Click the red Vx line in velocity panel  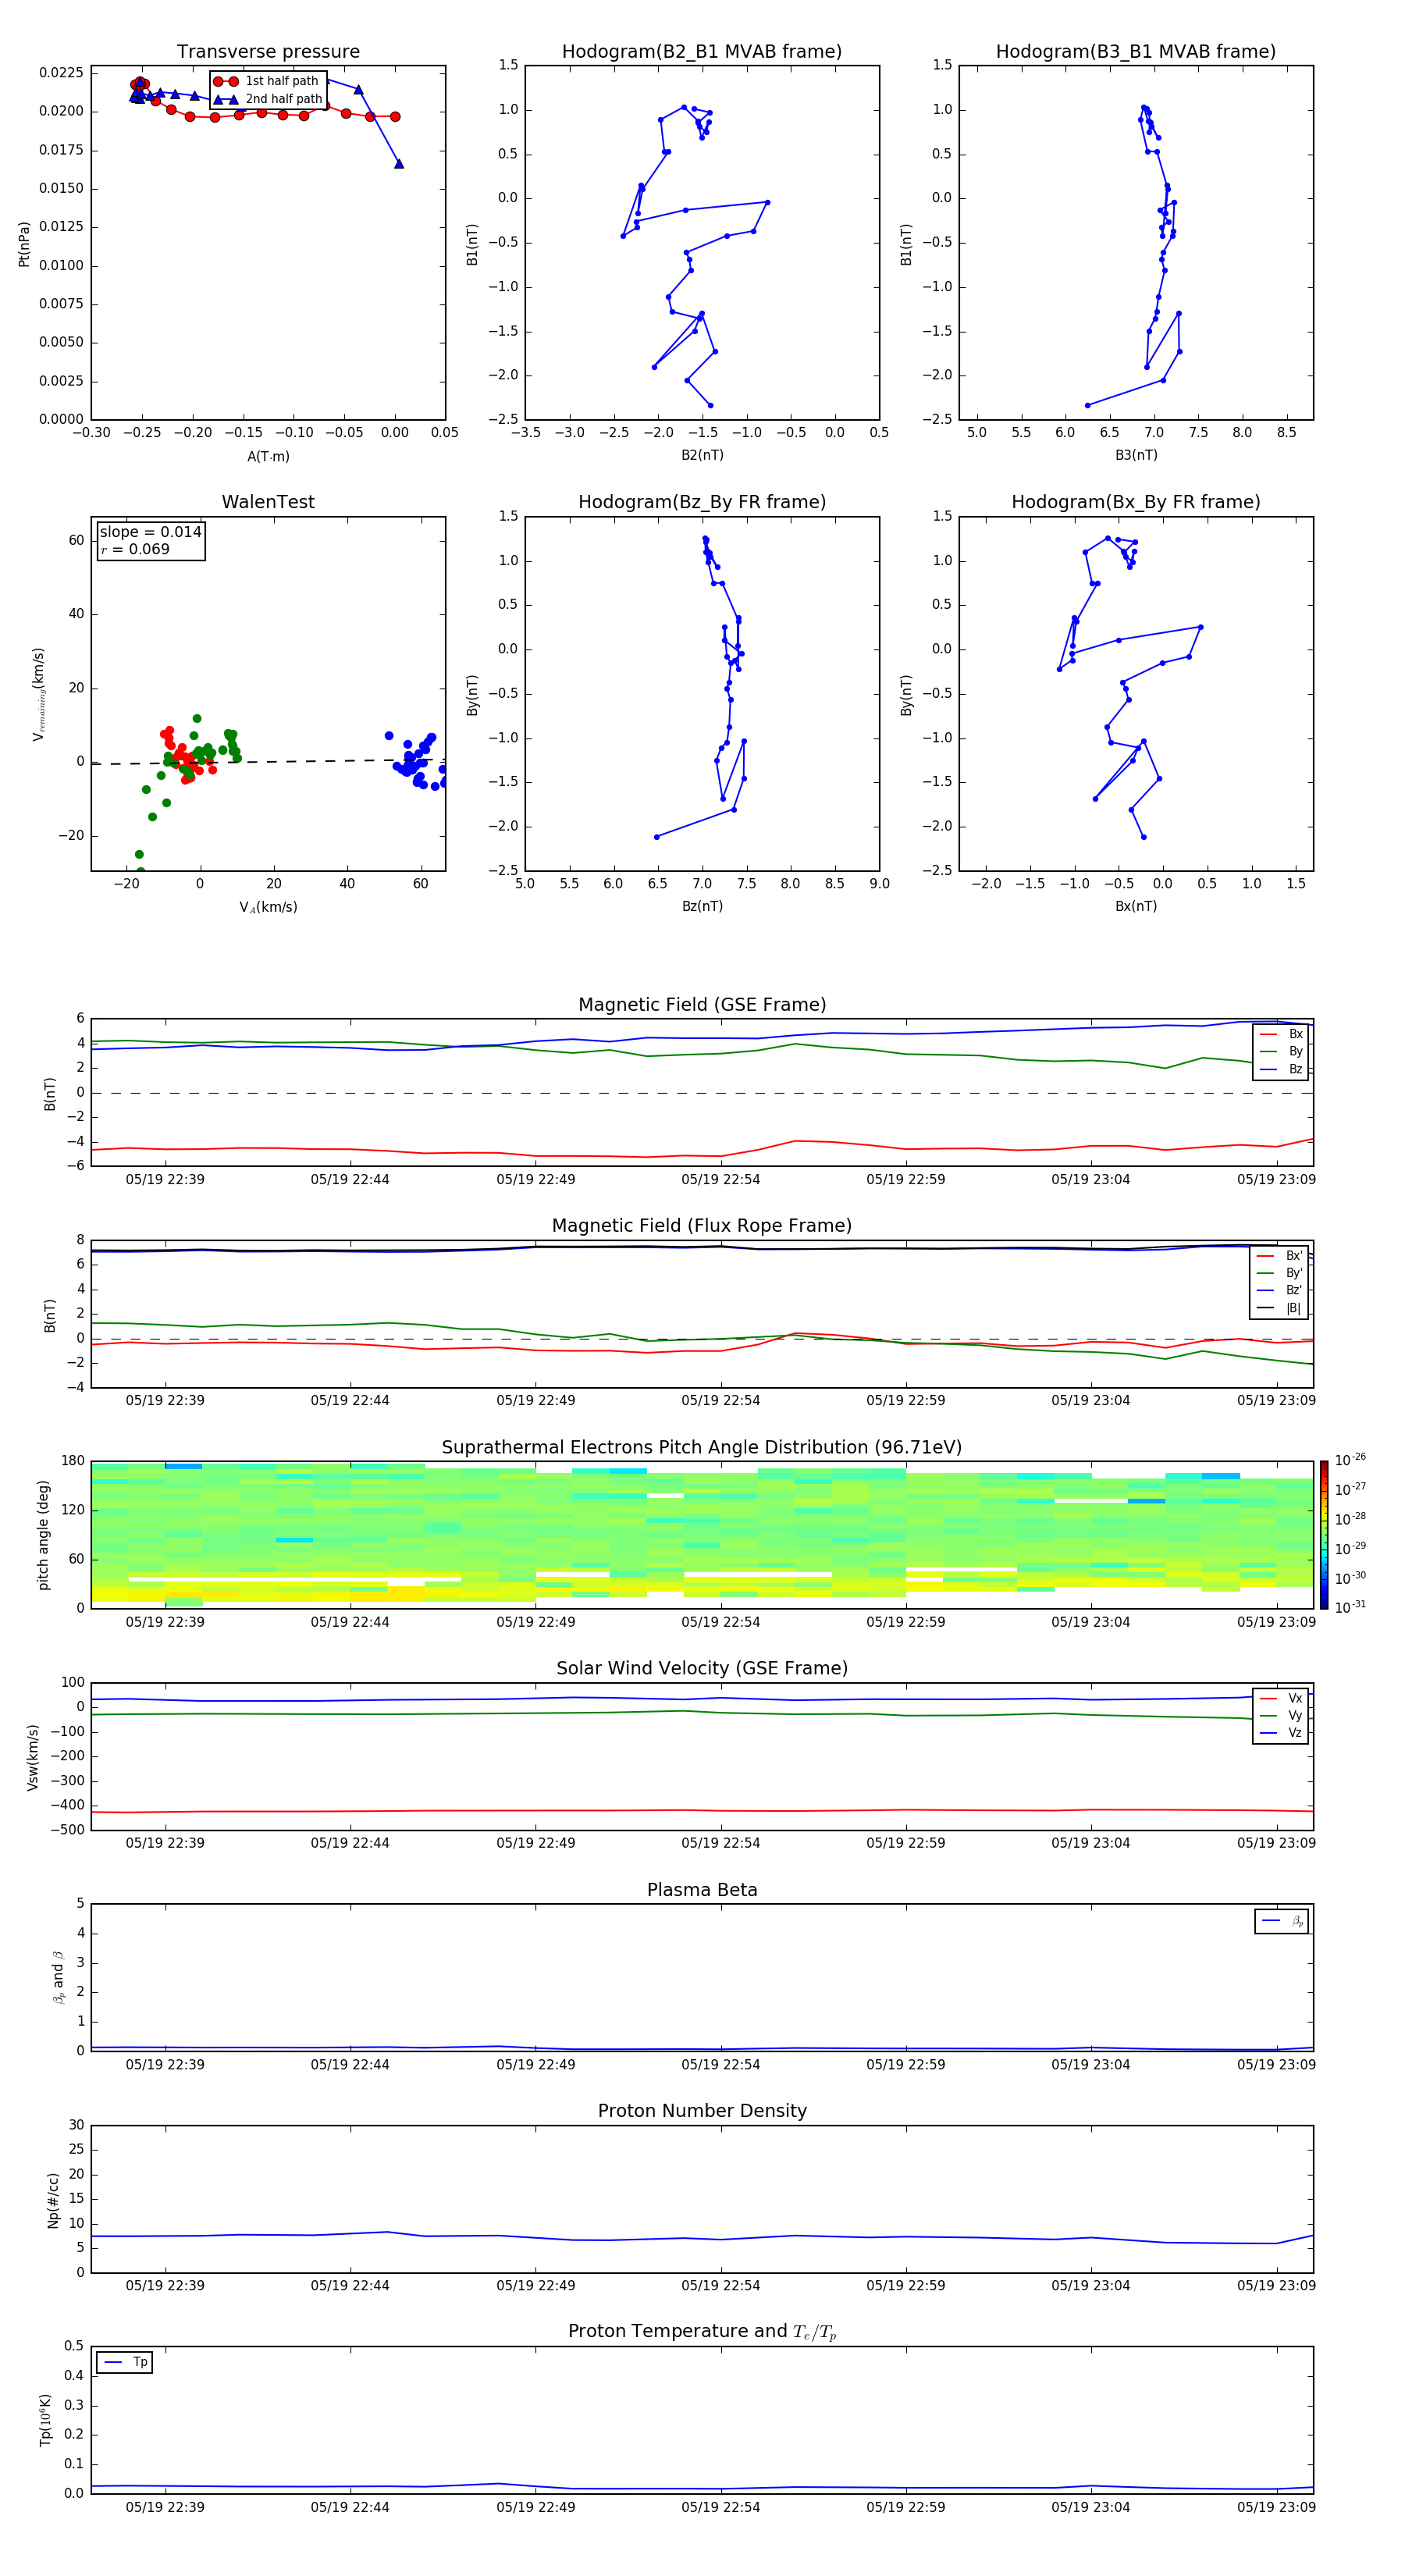(x=702, y=1810)
